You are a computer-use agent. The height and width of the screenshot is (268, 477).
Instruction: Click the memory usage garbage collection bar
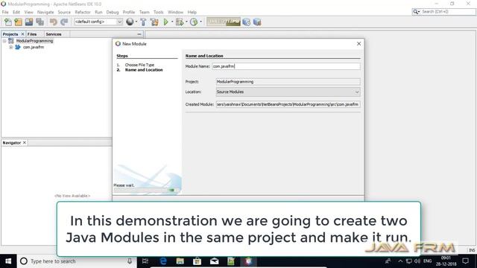(x=224, y=22)
